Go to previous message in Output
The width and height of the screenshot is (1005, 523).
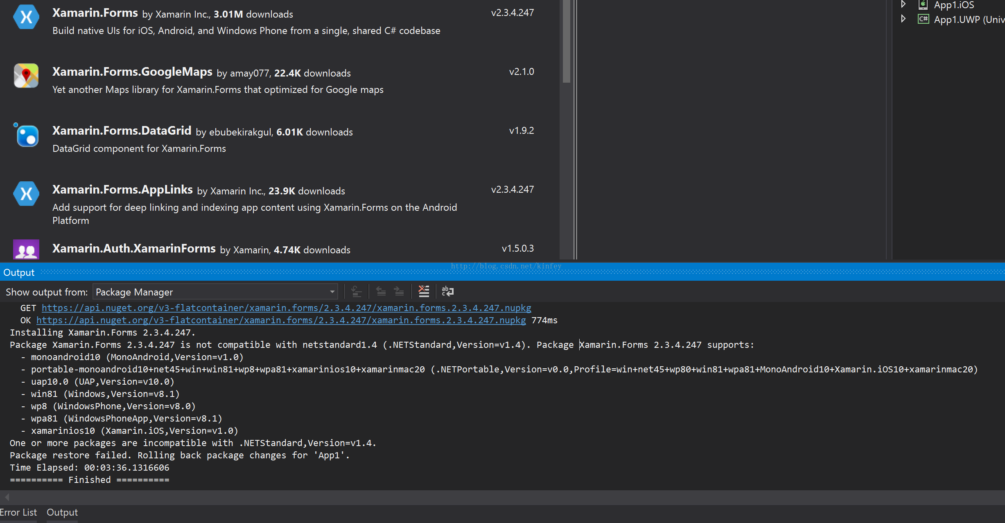click(381, 291)
